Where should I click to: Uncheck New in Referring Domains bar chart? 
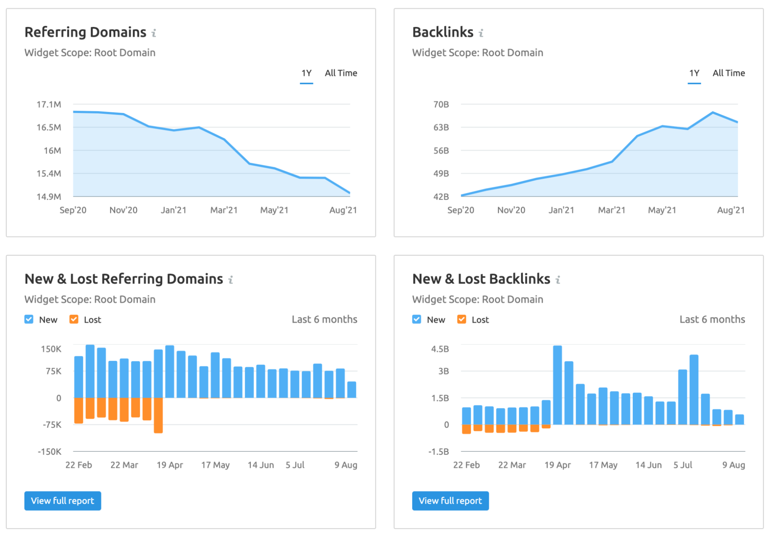[29, 319]
